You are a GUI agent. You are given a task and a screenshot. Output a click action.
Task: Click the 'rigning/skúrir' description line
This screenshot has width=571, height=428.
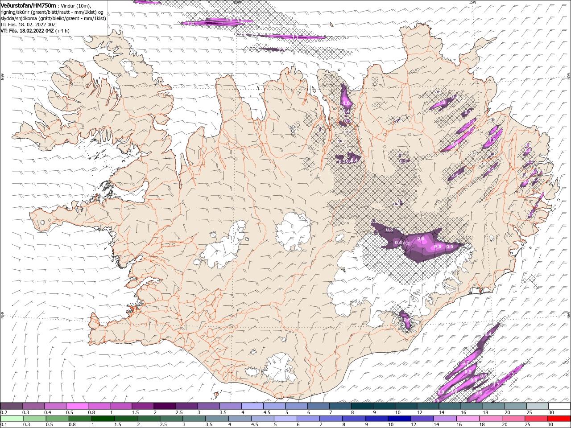tap(53, 12)
